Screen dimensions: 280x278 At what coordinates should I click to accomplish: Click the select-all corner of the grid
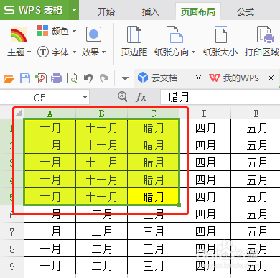(x=19, y=113)
